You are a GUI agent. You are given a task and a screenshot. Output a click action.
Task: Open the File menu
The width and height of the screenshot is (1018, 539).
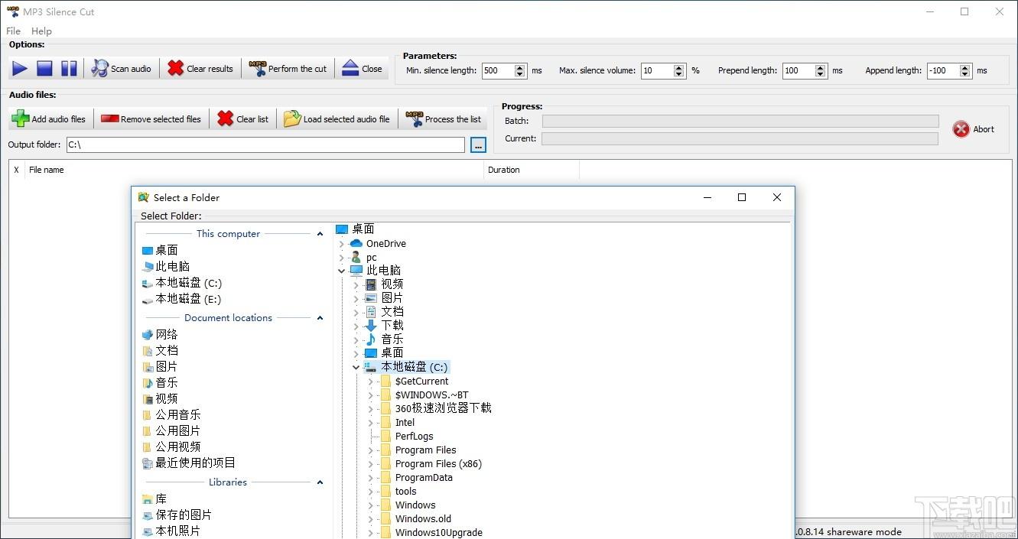pyautogui.click(x=13, y=31)
